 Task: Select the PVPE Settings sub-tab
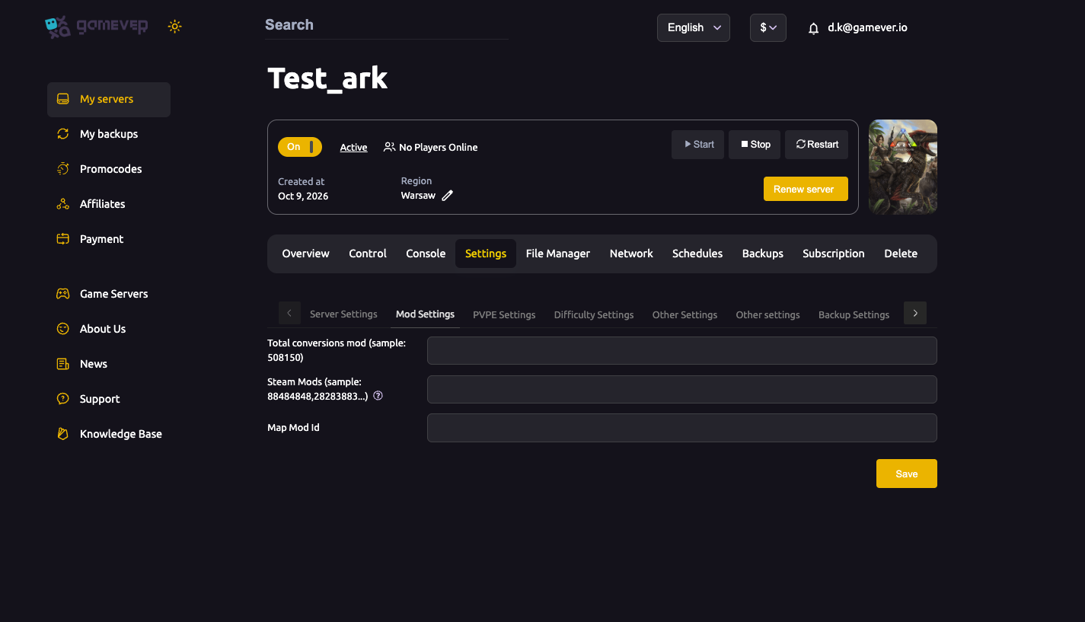[x=504, y=314]
